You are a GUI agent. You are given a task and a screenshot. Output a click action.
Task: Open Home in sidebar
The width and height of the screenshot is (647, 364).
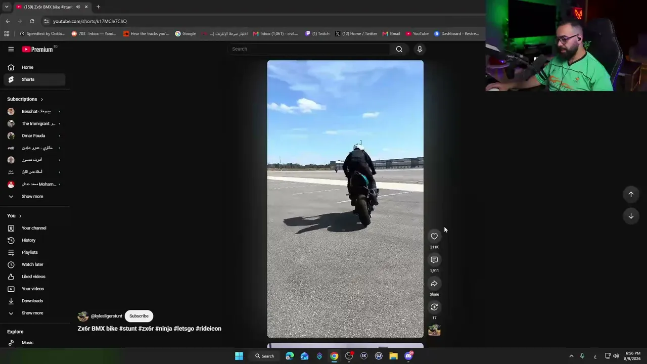(x=34, y=67)
